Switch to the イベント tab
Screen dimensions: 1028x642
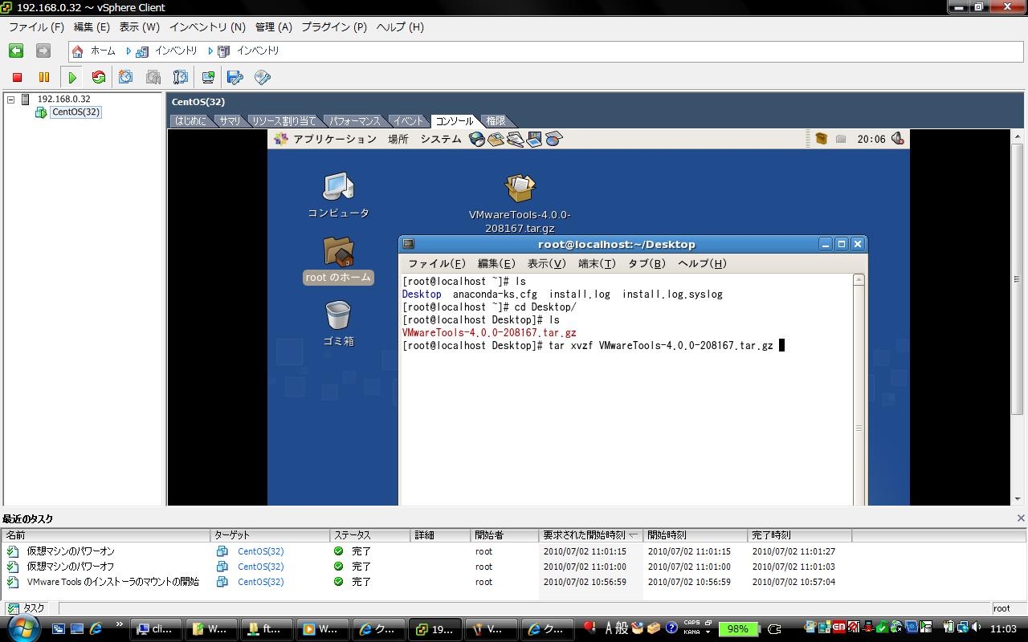408,121
